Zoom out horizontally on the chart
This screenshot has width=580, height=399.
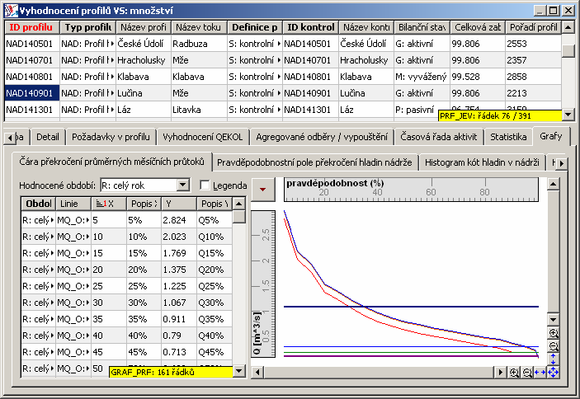(x=527, y=372)
